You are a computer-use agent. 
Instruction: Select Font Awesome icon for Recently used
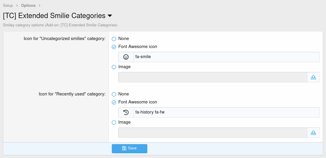(114, 102)
